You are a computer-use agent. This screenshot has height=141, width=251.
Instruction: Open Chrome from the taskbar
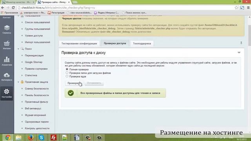[8, 137]
